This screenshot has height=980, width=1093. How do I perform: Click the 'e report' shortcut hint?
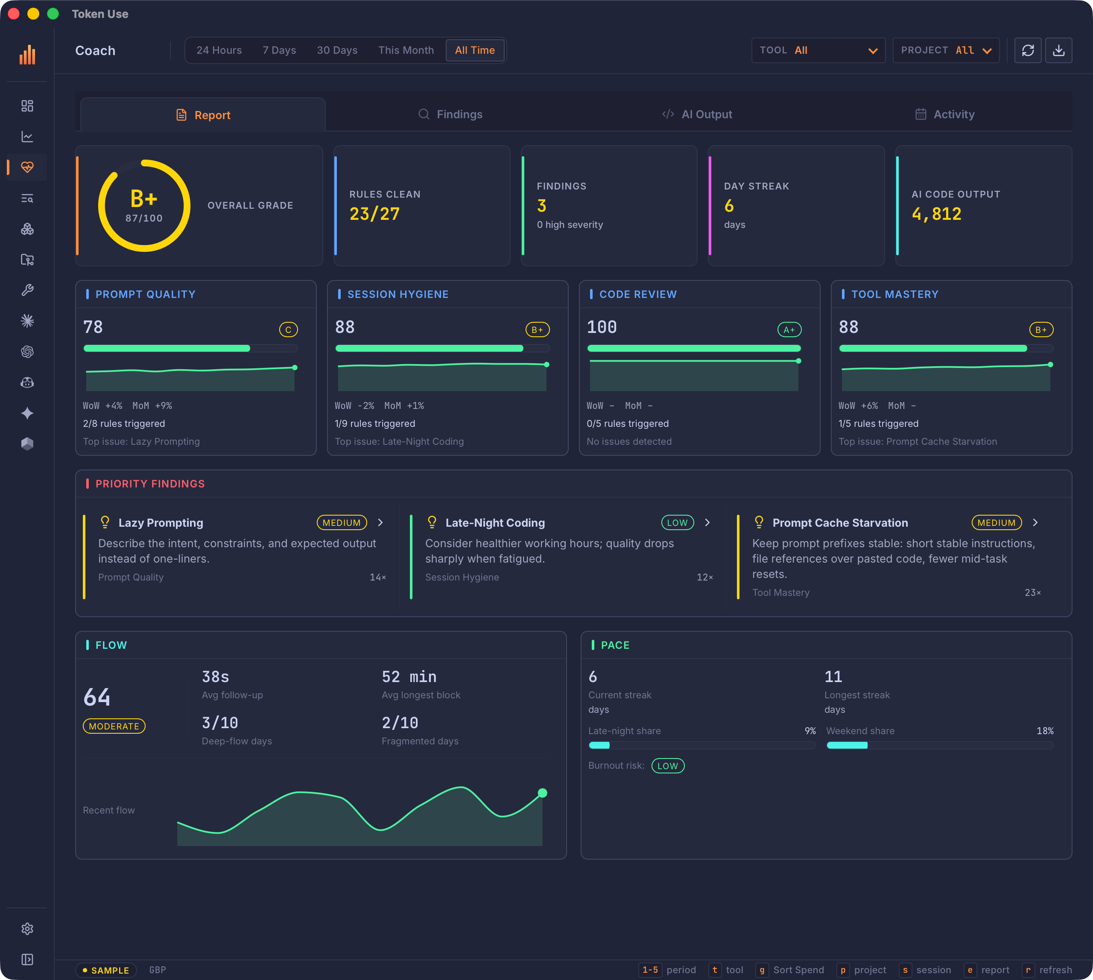click(x=987, y=970)
